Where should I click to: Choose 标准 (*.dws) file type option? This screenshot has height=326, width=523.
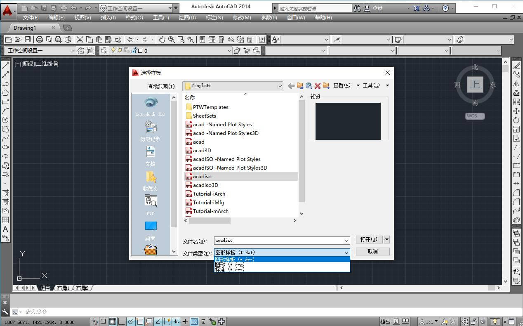coord(282,269)
